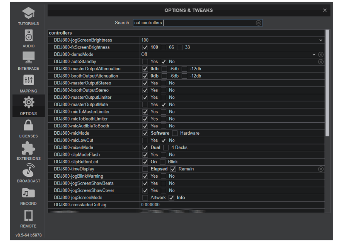Select the DDJ800-micAudibleToBooth setting name

click(x=81, y=126)
